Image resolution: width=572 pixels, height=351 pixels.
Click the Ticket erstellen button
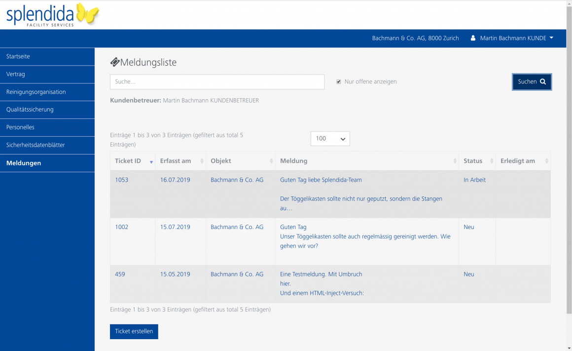tap(134, 331)
